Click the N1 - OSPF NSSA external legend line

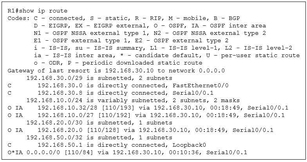(x=150, y=33)
